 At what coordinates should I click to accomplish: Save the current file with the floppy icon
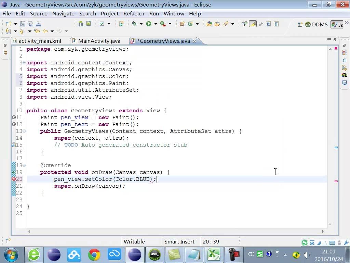click(23, 24)
